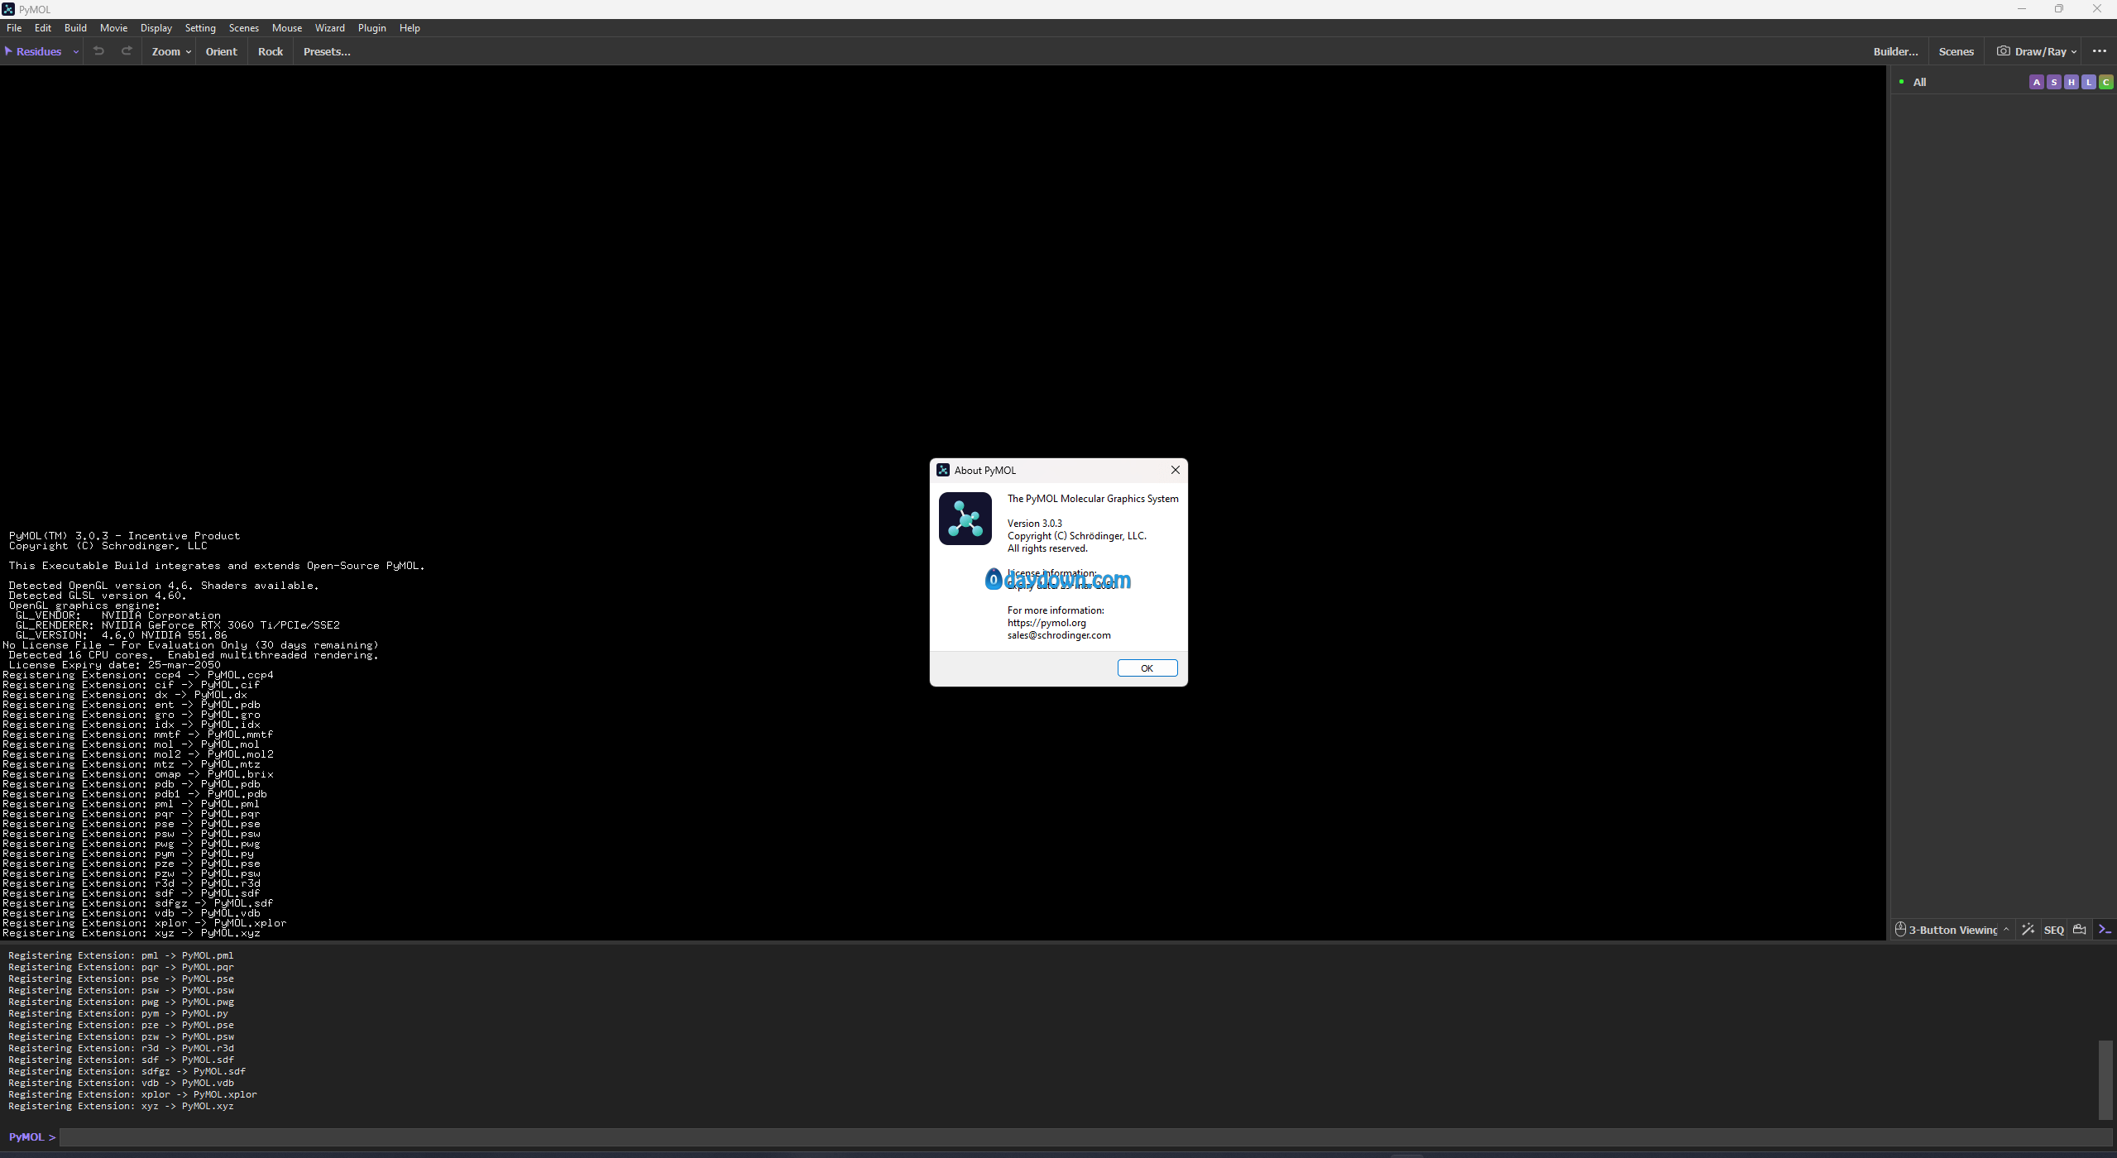Screen dimensions: 2117x1158
Task: Open the wizard magic wand panel
Action: pyautogui.click(x=2028, y=930)
